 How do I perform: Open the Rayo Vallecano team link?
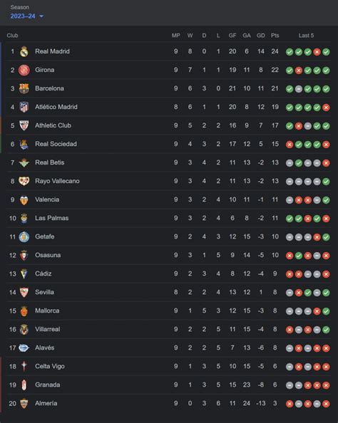[57, 181]
